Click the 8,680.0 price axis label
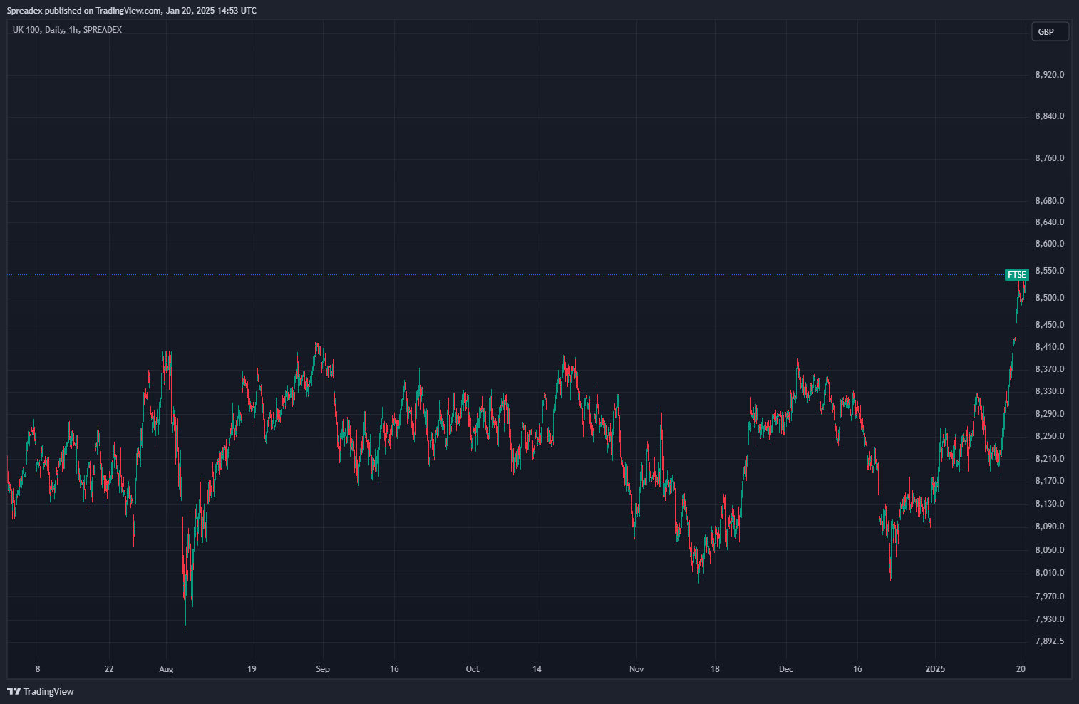 click(x=1050, y=201)
